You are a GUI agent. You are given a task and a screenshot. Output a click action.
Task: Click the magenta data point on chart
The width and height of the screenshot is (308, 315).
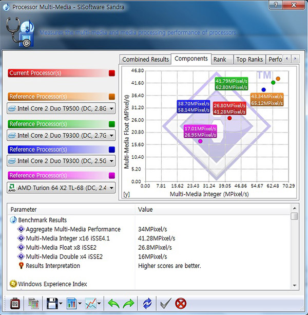(x=200, y=141)
